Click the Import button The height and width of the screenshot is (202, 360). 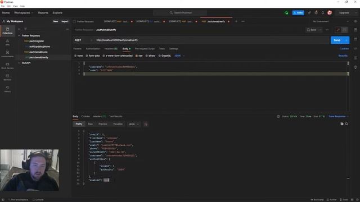65,21
